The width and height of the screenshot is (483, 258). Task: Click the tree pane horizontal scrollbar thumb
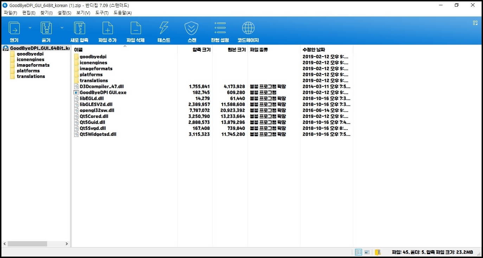tap(27, 244)
